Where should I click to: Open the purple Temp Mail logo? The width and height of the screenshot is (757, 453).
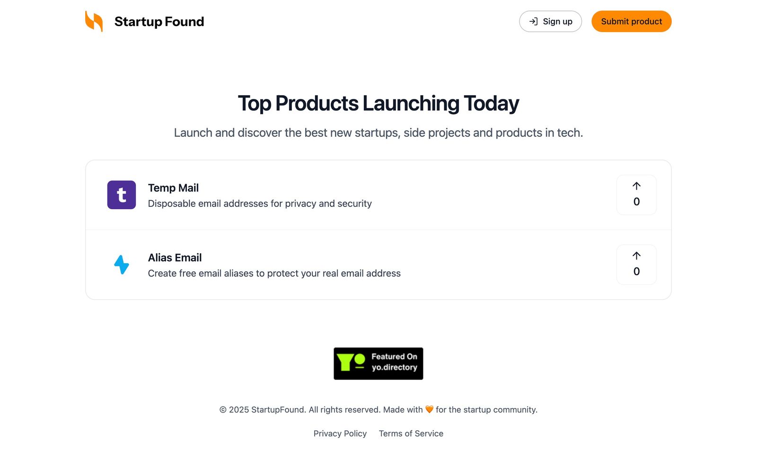(x=122, y=195)
